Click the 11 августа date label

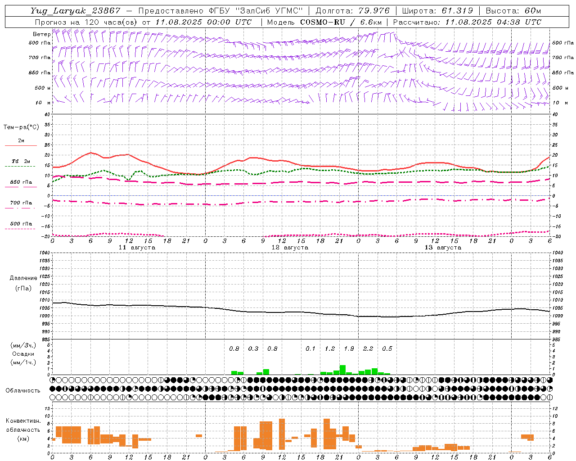pyautogui.click(x=137, y=248)
